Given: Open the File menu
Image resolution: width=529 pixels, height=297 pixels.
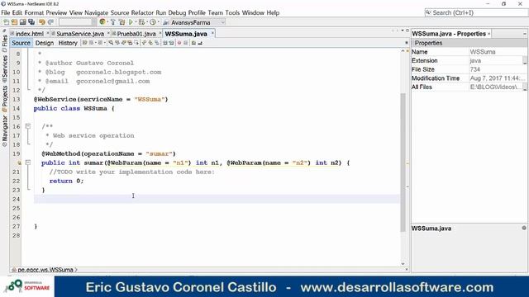Looking at the screenshot, I should tap(6, 13).
